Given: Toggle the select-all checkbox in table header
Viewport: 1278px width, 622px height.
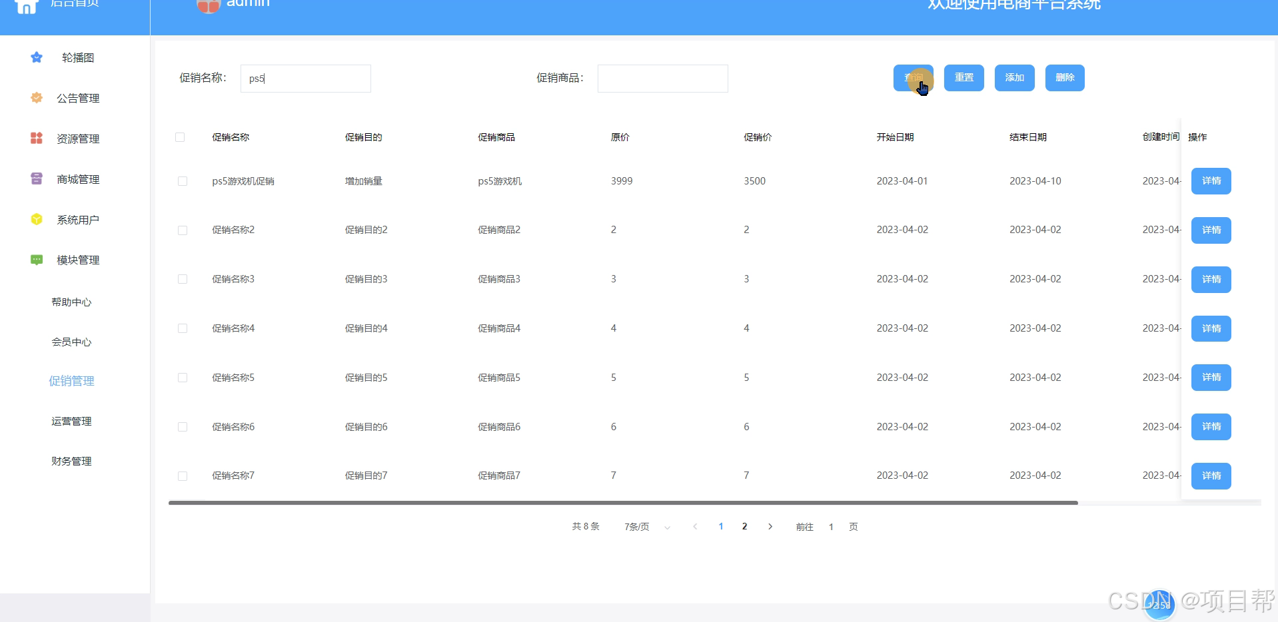Looking at the screenshot, I should [180, 137].
